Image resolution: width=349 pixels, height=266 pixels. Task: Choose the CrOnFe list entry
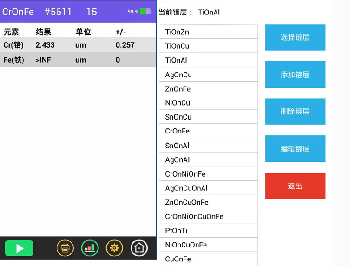tap(208, 131)
